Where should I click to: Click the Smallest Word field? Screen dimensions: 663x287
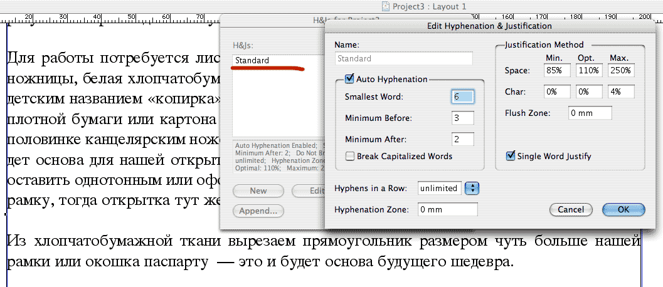pos(463,97)
